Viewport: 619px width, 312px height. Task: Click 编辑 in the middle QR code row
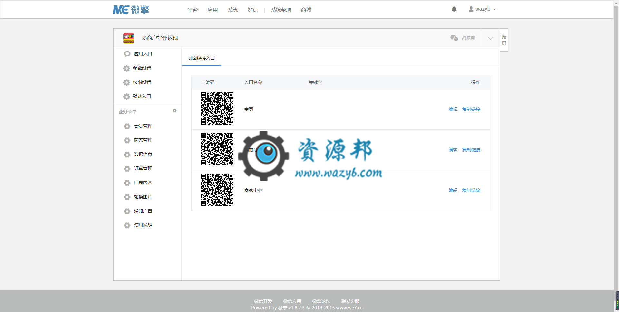click(453, 150)
